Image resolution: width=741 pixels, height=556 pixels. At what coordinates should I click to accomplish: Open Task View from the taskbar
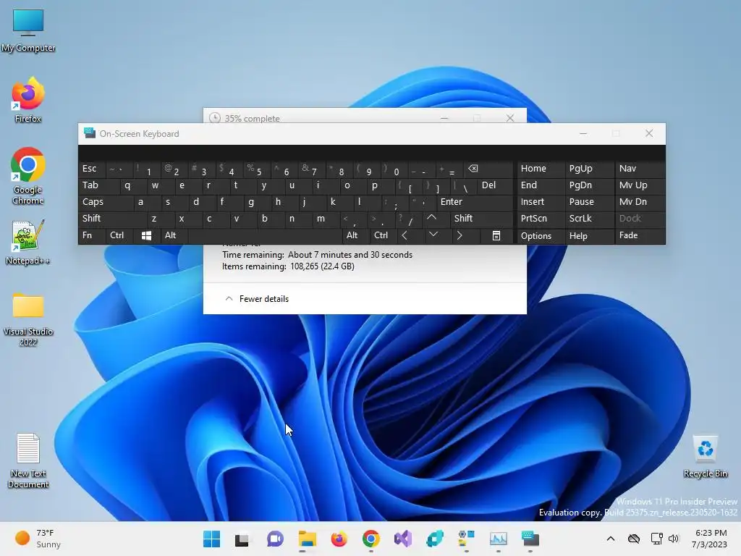click(242, 539)
